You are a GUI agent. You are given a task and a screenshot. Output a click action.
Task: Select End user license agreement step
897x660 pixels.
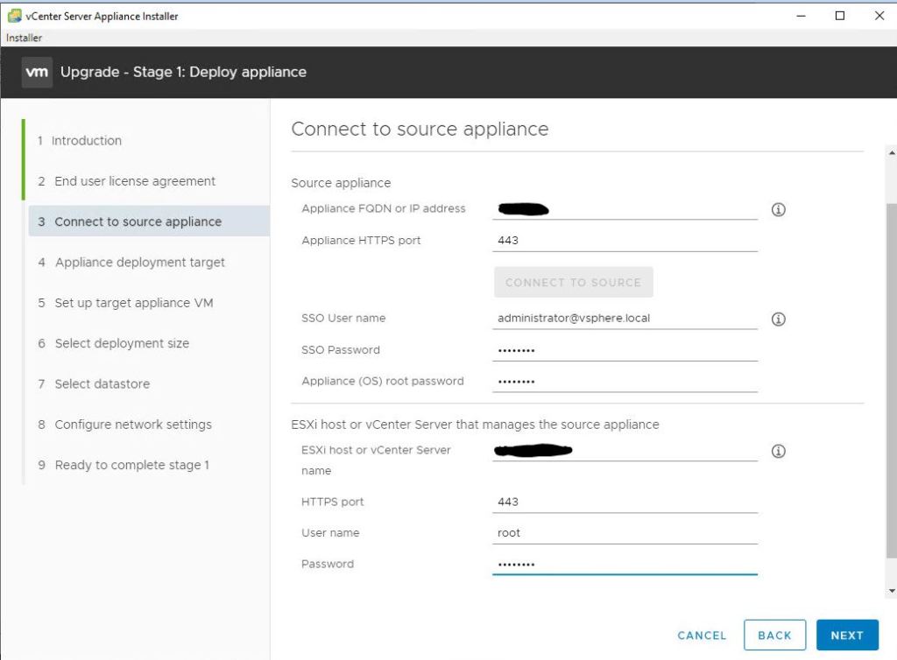[134, 181]
